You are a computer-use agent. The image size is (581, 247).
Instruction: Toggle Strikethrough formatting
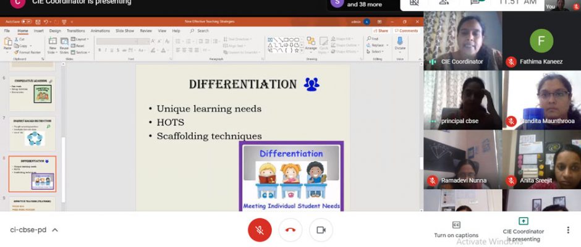124,50
